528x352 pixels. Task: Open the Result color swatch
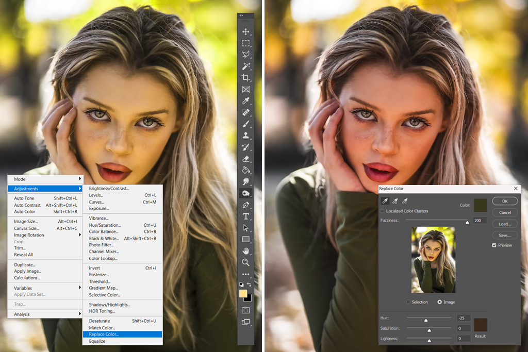coord(480,325)
